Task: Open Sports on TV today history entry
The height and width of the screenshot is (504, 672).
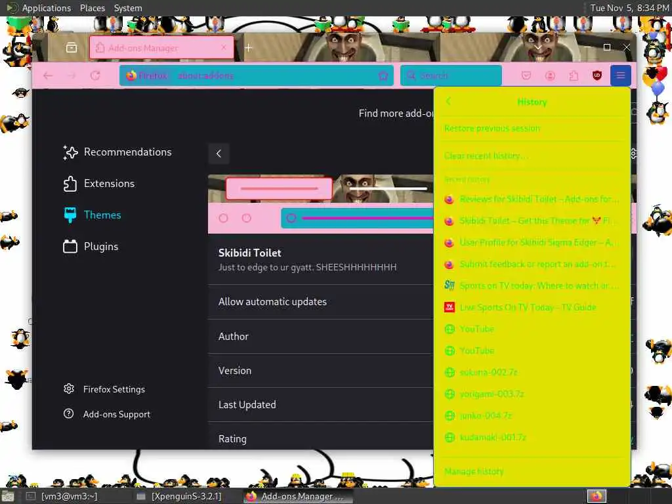Action: 532,285
